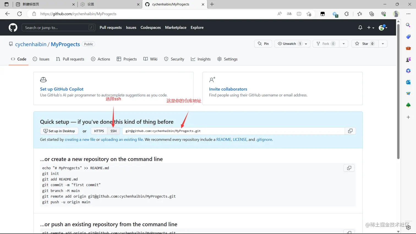Open the Edge sidebar settings gear
This screenshot has width=416, height=234.
(408, 227)
